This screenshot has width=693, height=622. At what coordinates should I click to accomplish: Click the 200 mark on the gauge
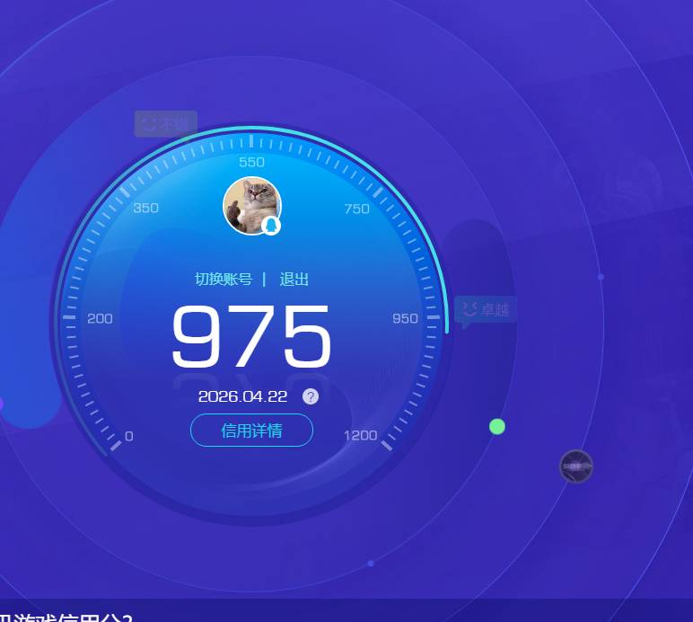coord(100,318)
